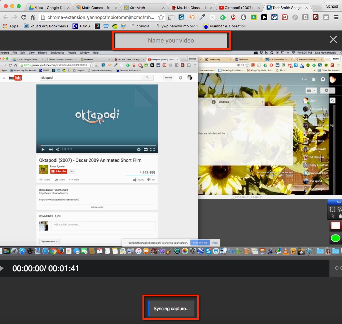
Task: Open the Apps shortcut in bookmarks bar
Action: (x=10, y=26)
